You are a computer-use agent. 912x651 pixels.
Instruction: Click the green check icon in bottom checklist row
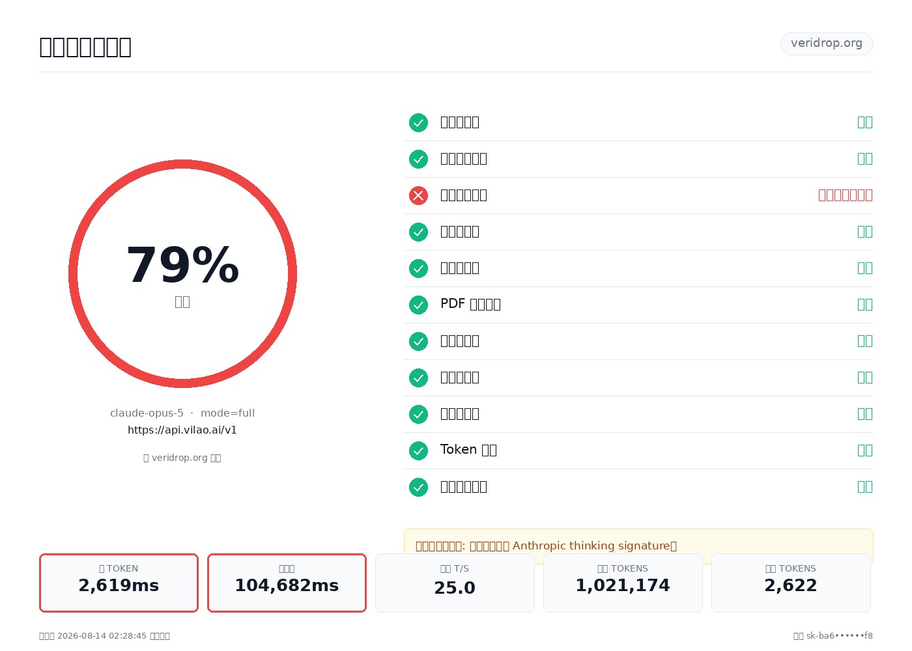(418, 487)
